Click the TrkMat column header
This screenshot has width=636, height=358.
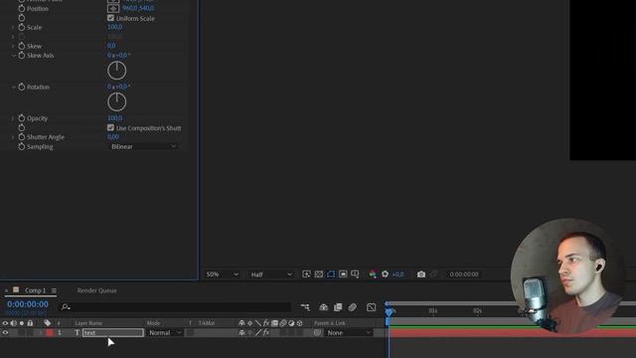point(207,323)
